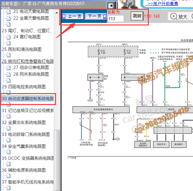Open 23 尾灯、制动灯、位置灯 entry

(27, 31)
